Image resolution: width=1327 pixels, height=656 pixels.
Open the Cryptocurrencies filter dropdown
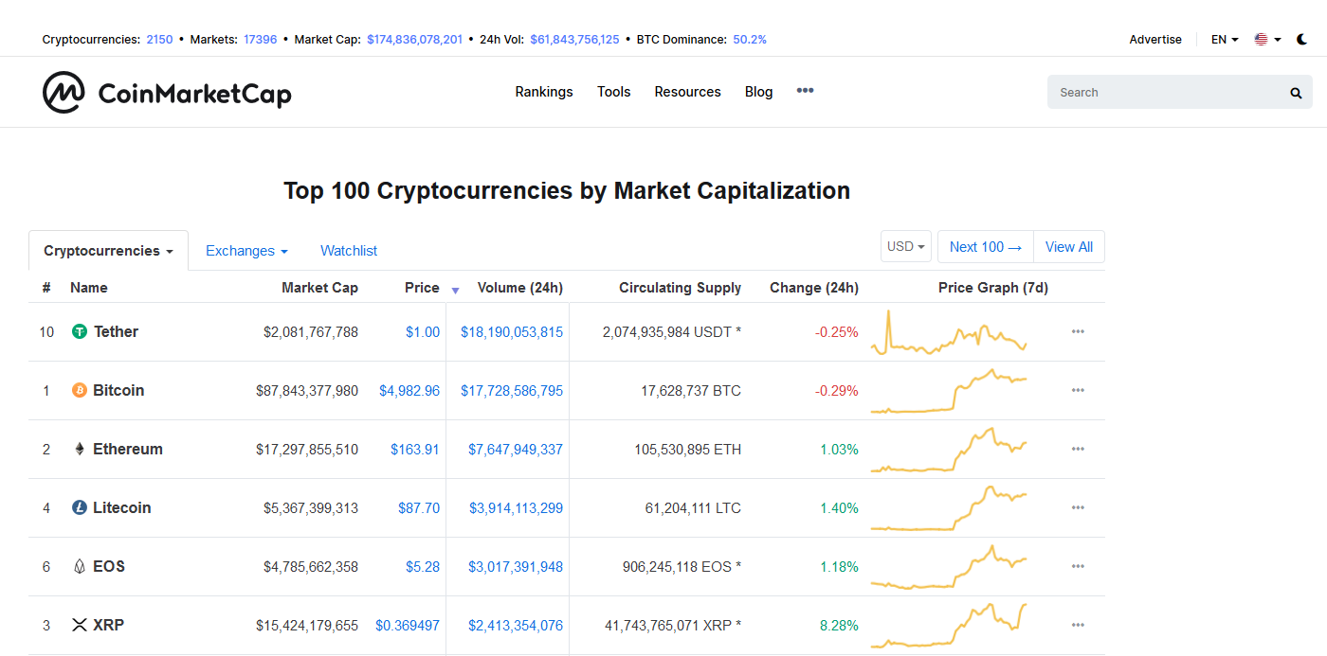tap(107, 250)
